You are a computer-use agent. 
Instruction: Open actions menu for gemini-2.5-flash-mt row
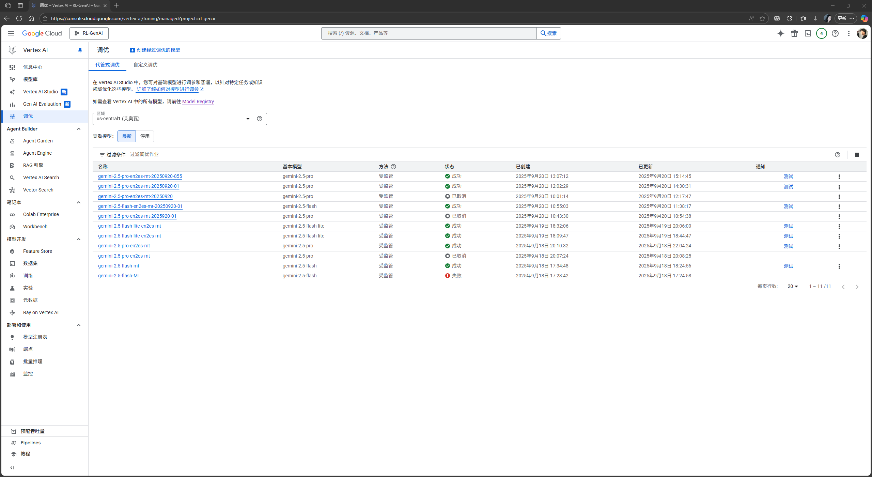(x=839, y=266)
